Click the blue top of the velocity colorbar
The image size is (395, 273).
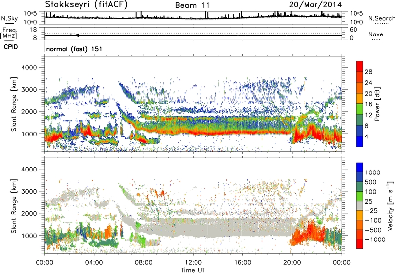(360, 168)
